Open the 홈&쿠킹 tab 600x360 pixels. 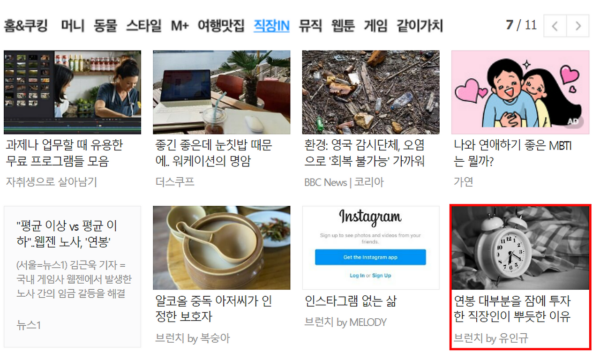click(26, 25)
